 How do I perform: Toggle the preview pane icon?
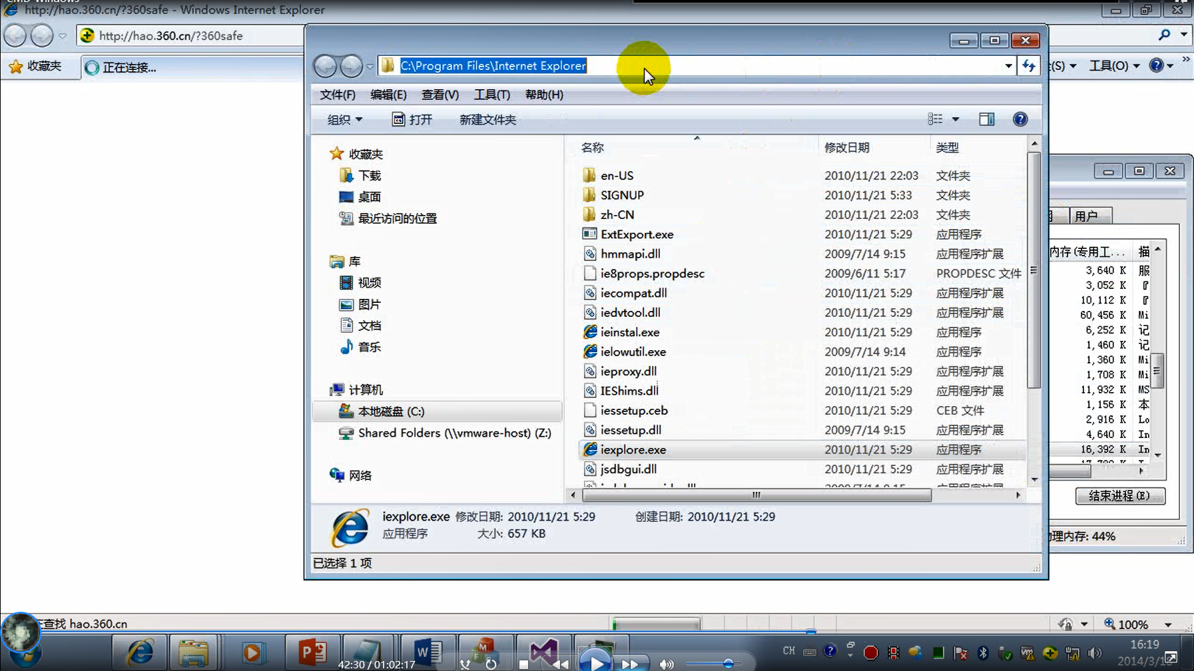pos(987,119)
